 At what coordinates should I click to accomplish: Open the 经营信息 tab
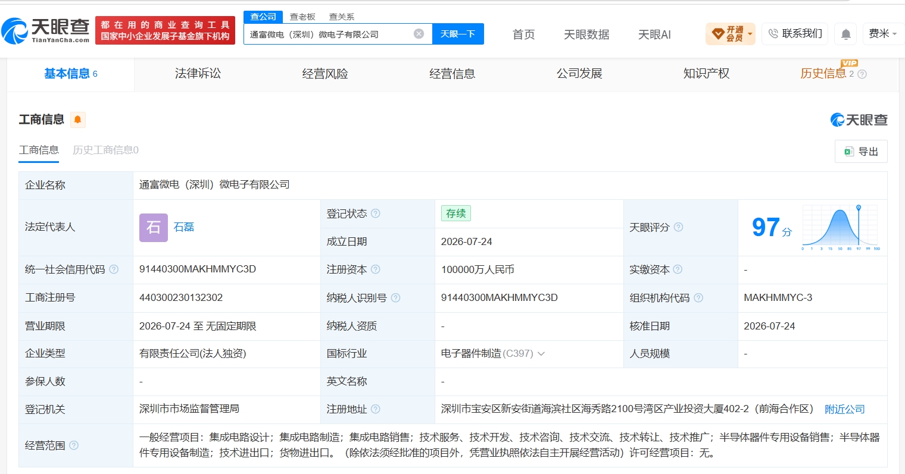pos(452,74)
